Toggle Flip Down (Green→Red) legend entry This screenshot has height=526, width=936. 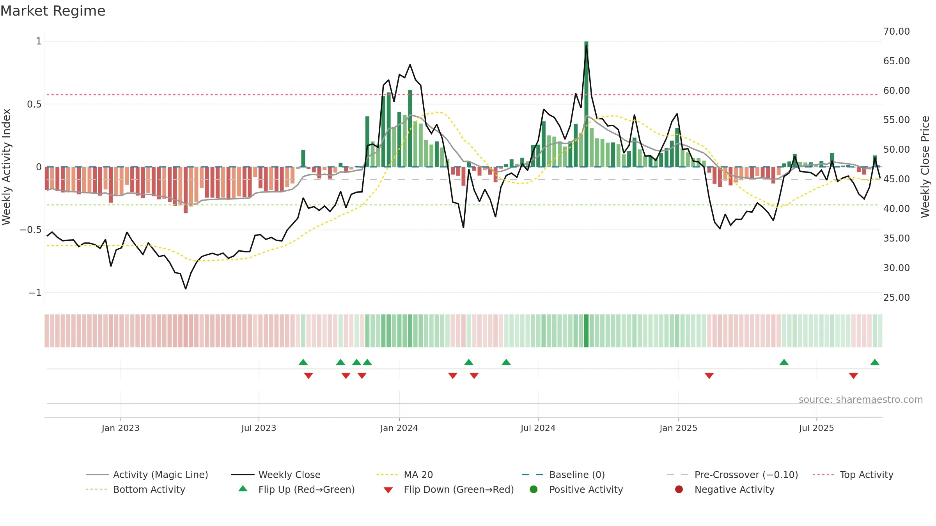(448, 489)
